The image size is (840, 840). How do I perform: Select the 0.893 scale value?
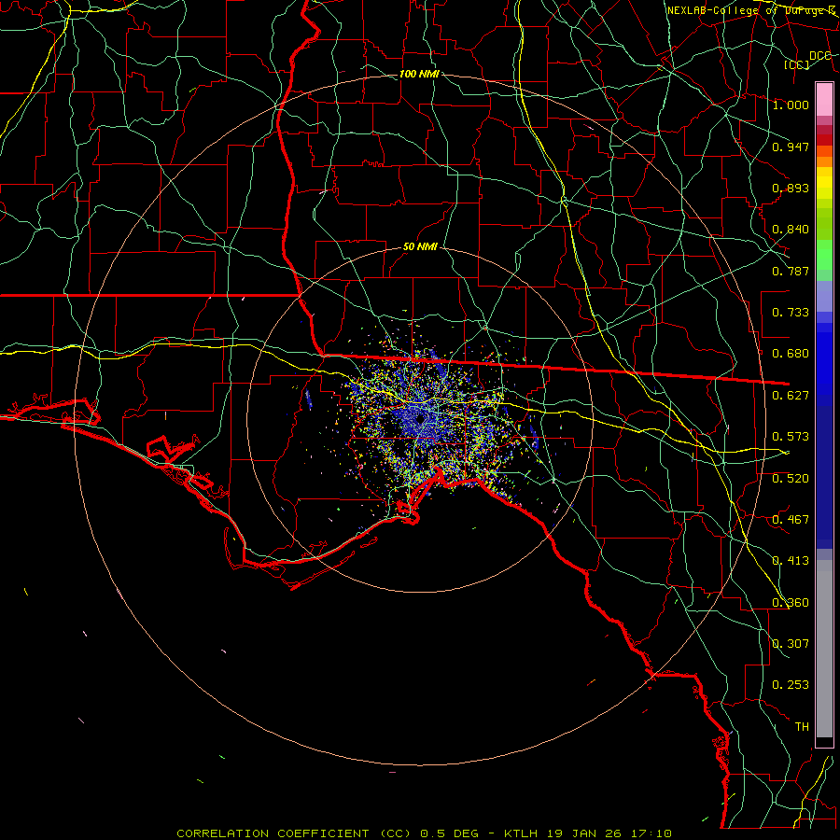click(x=791, y=188)
